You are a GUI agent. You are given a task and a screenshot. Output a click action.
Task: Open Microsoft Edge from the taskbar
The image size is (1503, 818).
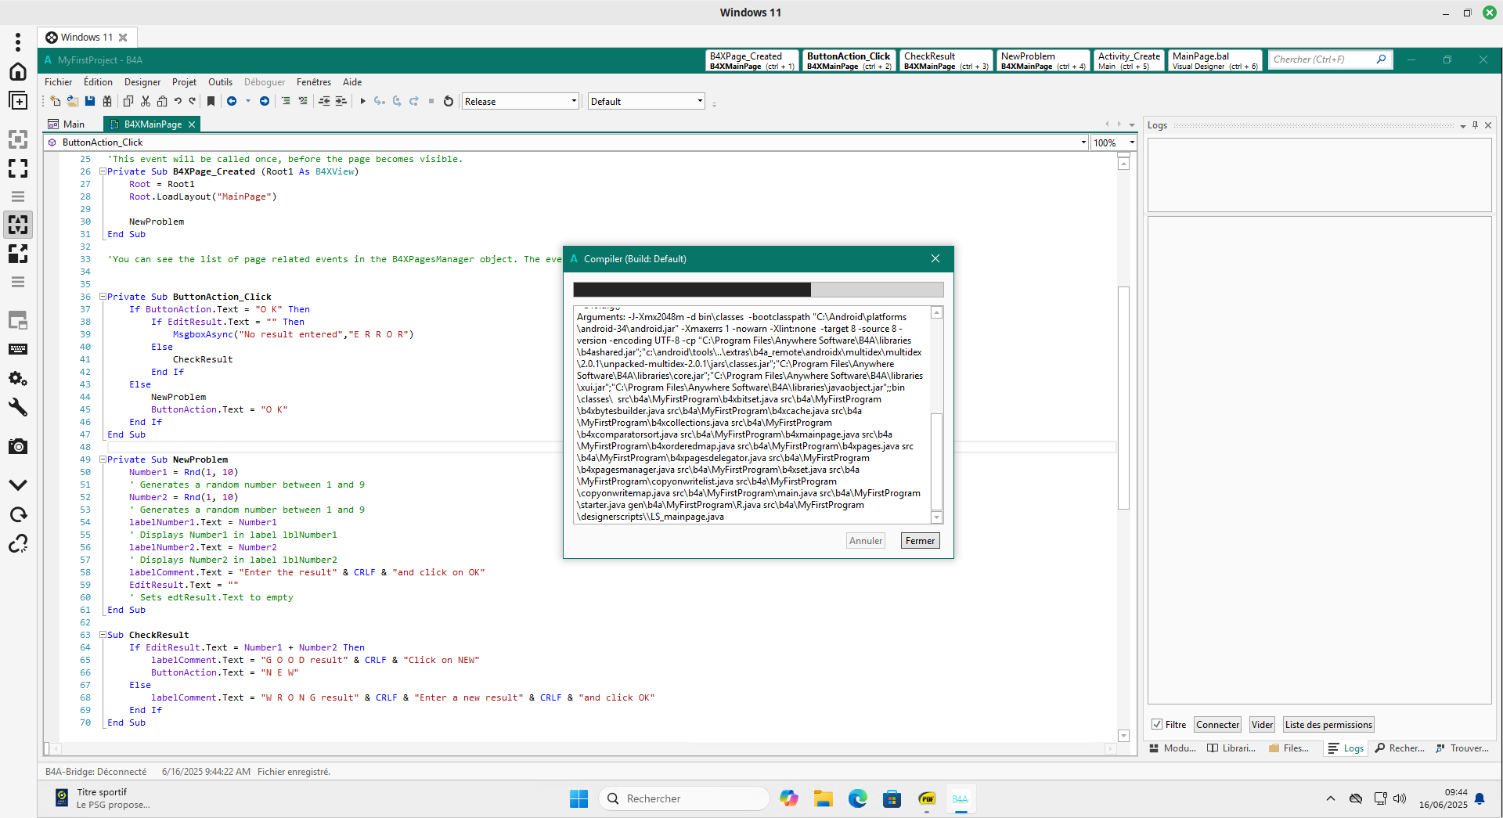(x=857, y=798)
